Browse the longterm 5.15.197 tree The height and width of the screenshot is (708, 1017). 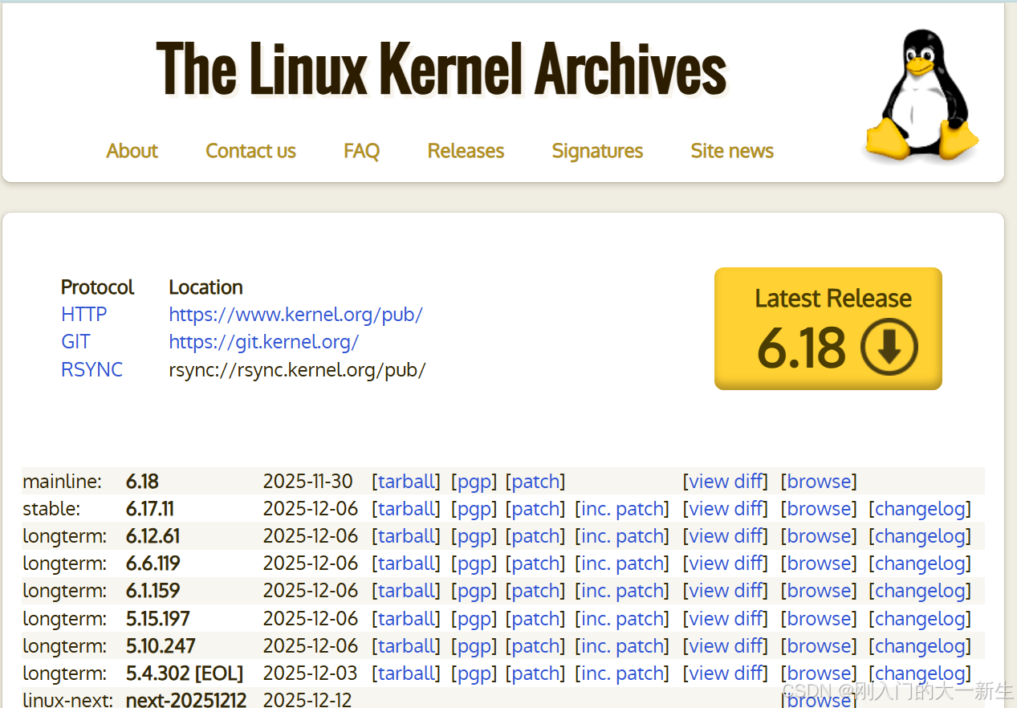coord(819,619)
